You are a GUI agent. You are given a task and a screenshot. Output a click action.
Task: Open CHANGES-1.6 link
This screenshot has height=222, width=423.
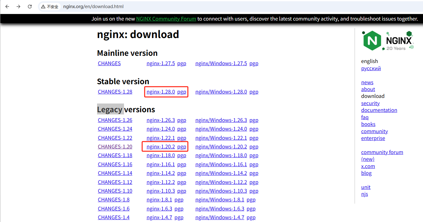(x=114, y=209)
